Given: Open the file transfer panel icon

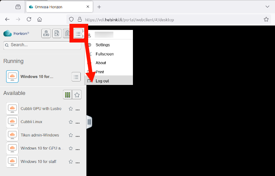Looking at the screenshot, I should click(x=56, y=33).
